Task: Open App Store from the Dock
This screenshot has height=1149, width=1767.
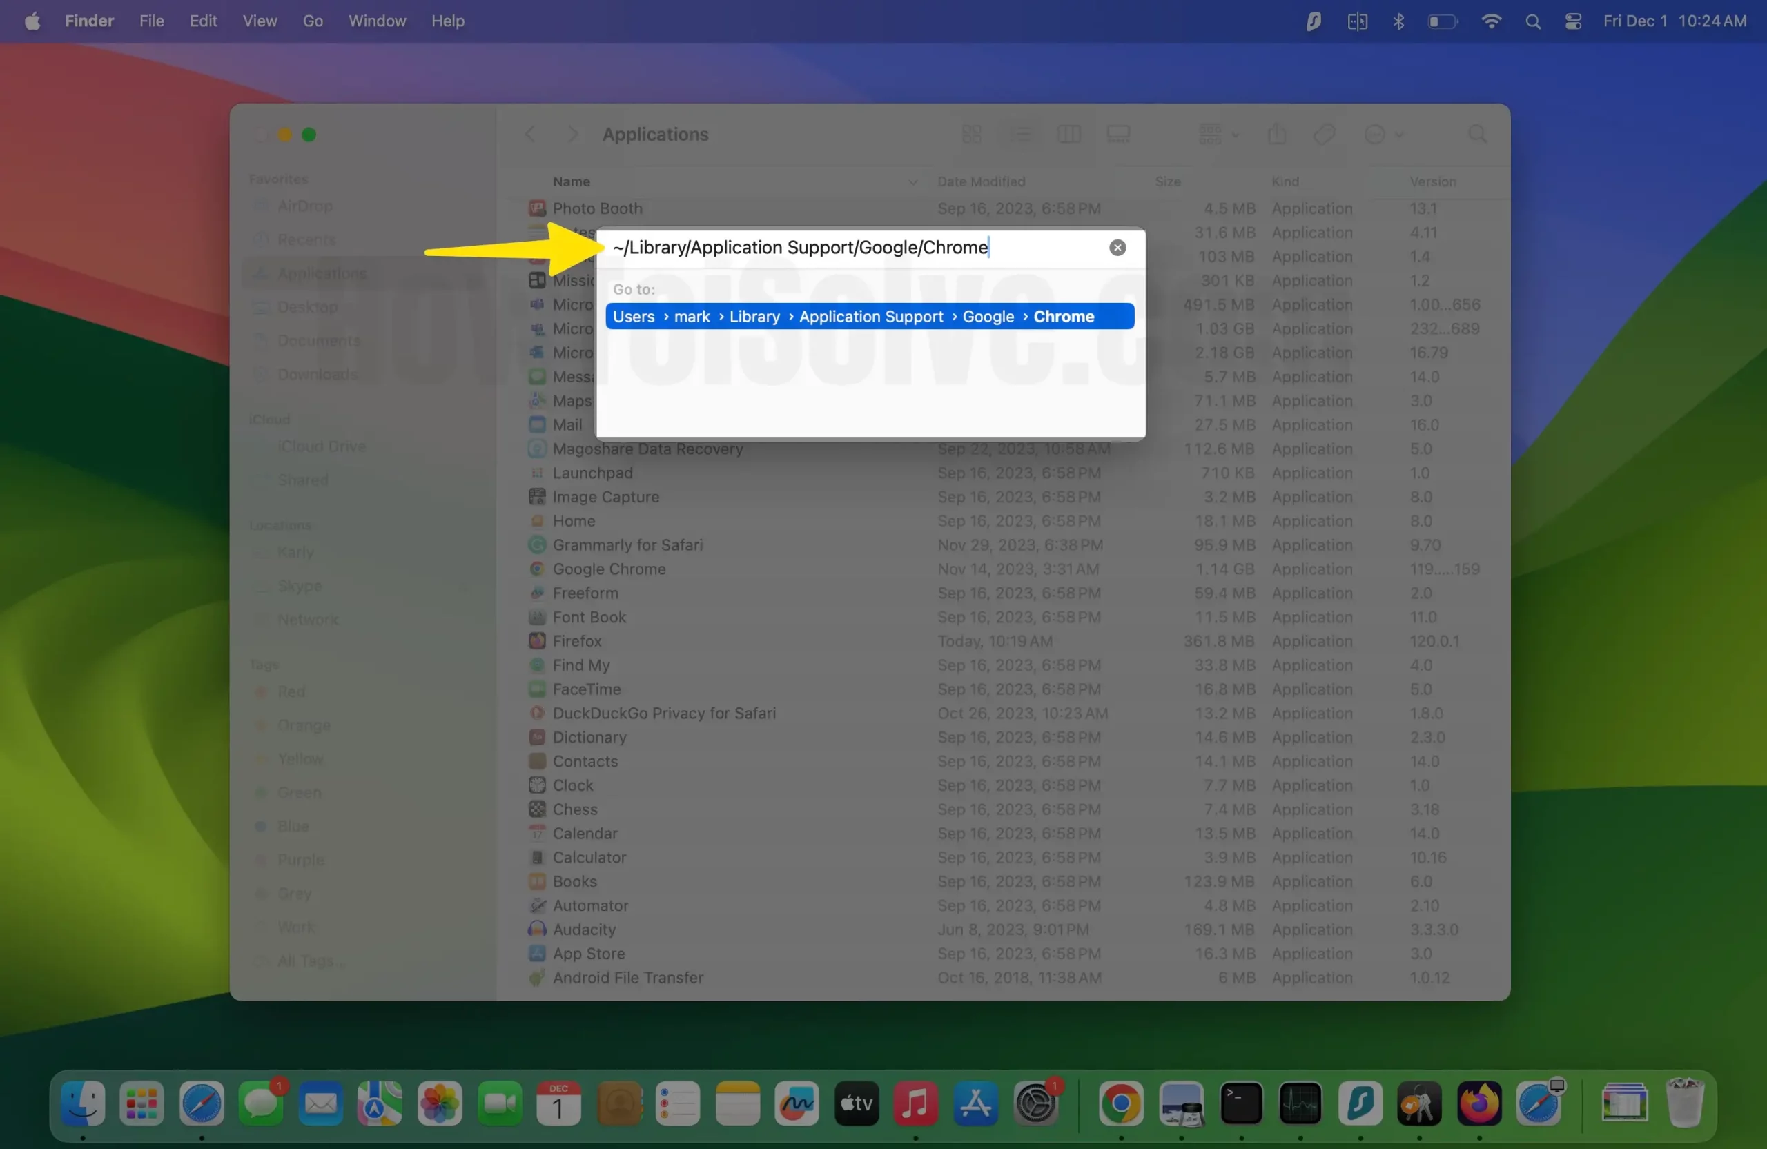Action: [x=975, y=1103]
